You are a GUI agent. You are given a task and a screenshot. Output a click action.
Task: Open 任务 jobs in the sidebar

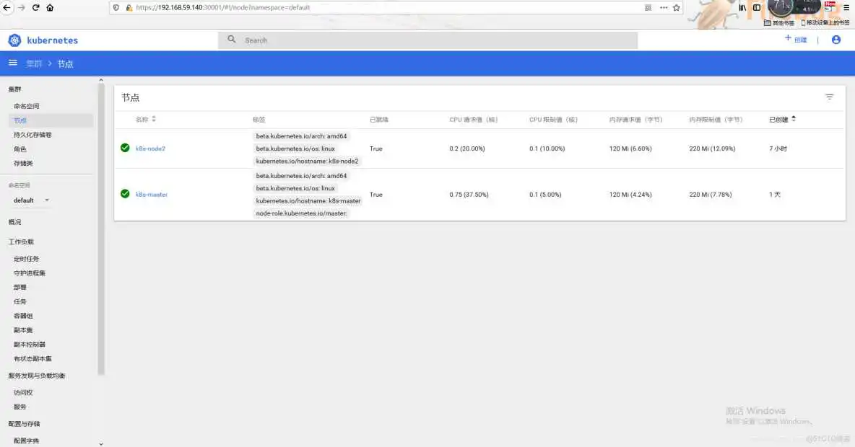tap(20, 301)
